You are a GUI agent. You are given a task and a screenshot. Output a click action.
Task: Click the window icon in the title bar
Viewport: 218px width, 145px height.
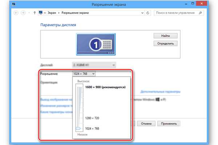pyautogui.click(x=14, y=4)
